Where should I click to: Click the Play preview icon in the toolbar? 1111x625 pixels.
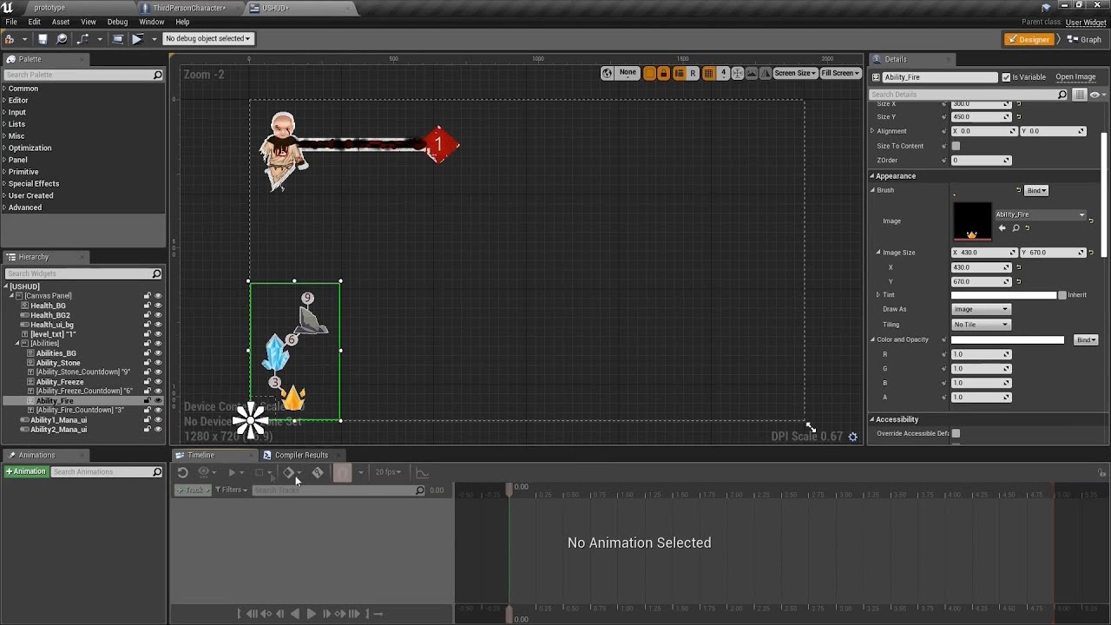coord(137,38)
